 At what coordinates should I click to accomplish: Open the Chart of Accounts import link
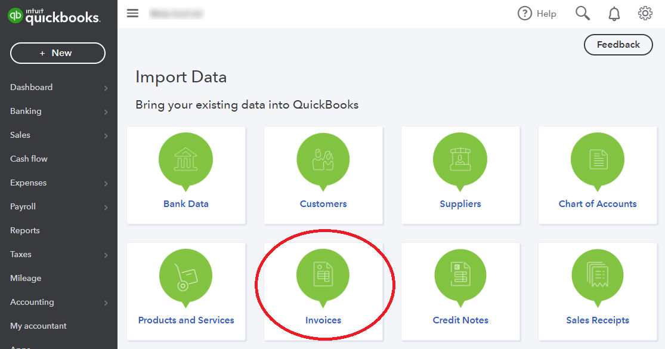(598, 203)
